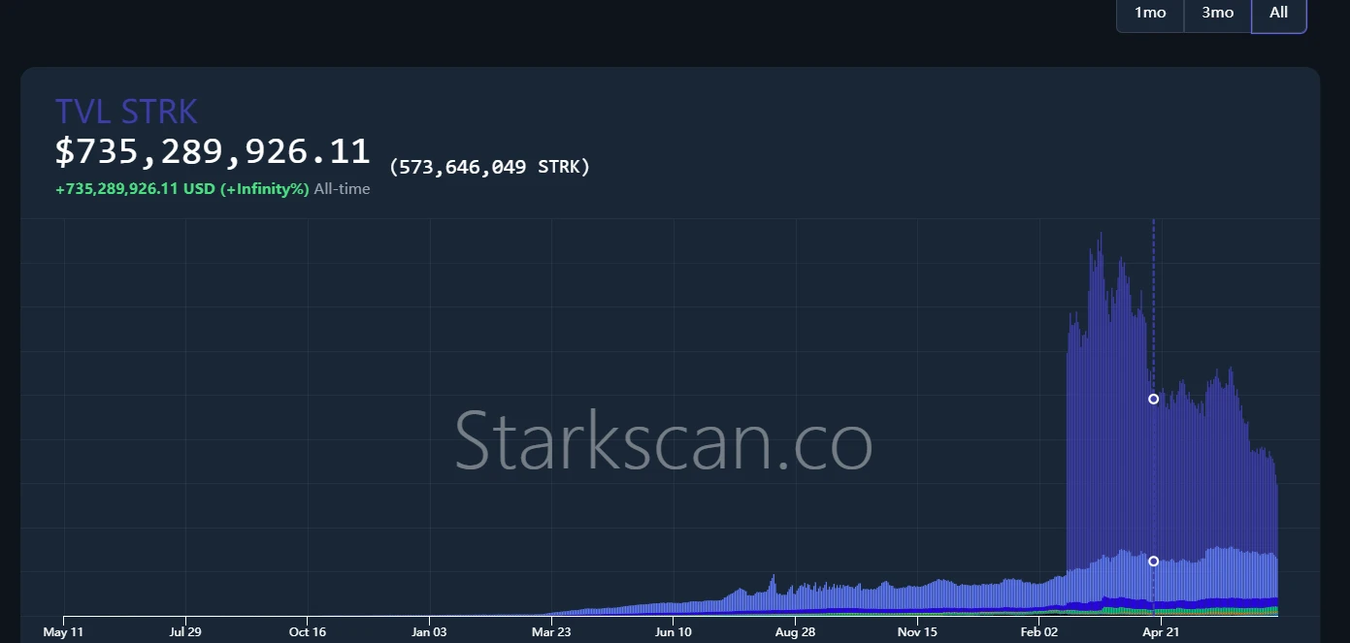This screenshot has width=1350, height=643.
Task: Click the $735,289,926.11 TVL value
Action: 212,150
